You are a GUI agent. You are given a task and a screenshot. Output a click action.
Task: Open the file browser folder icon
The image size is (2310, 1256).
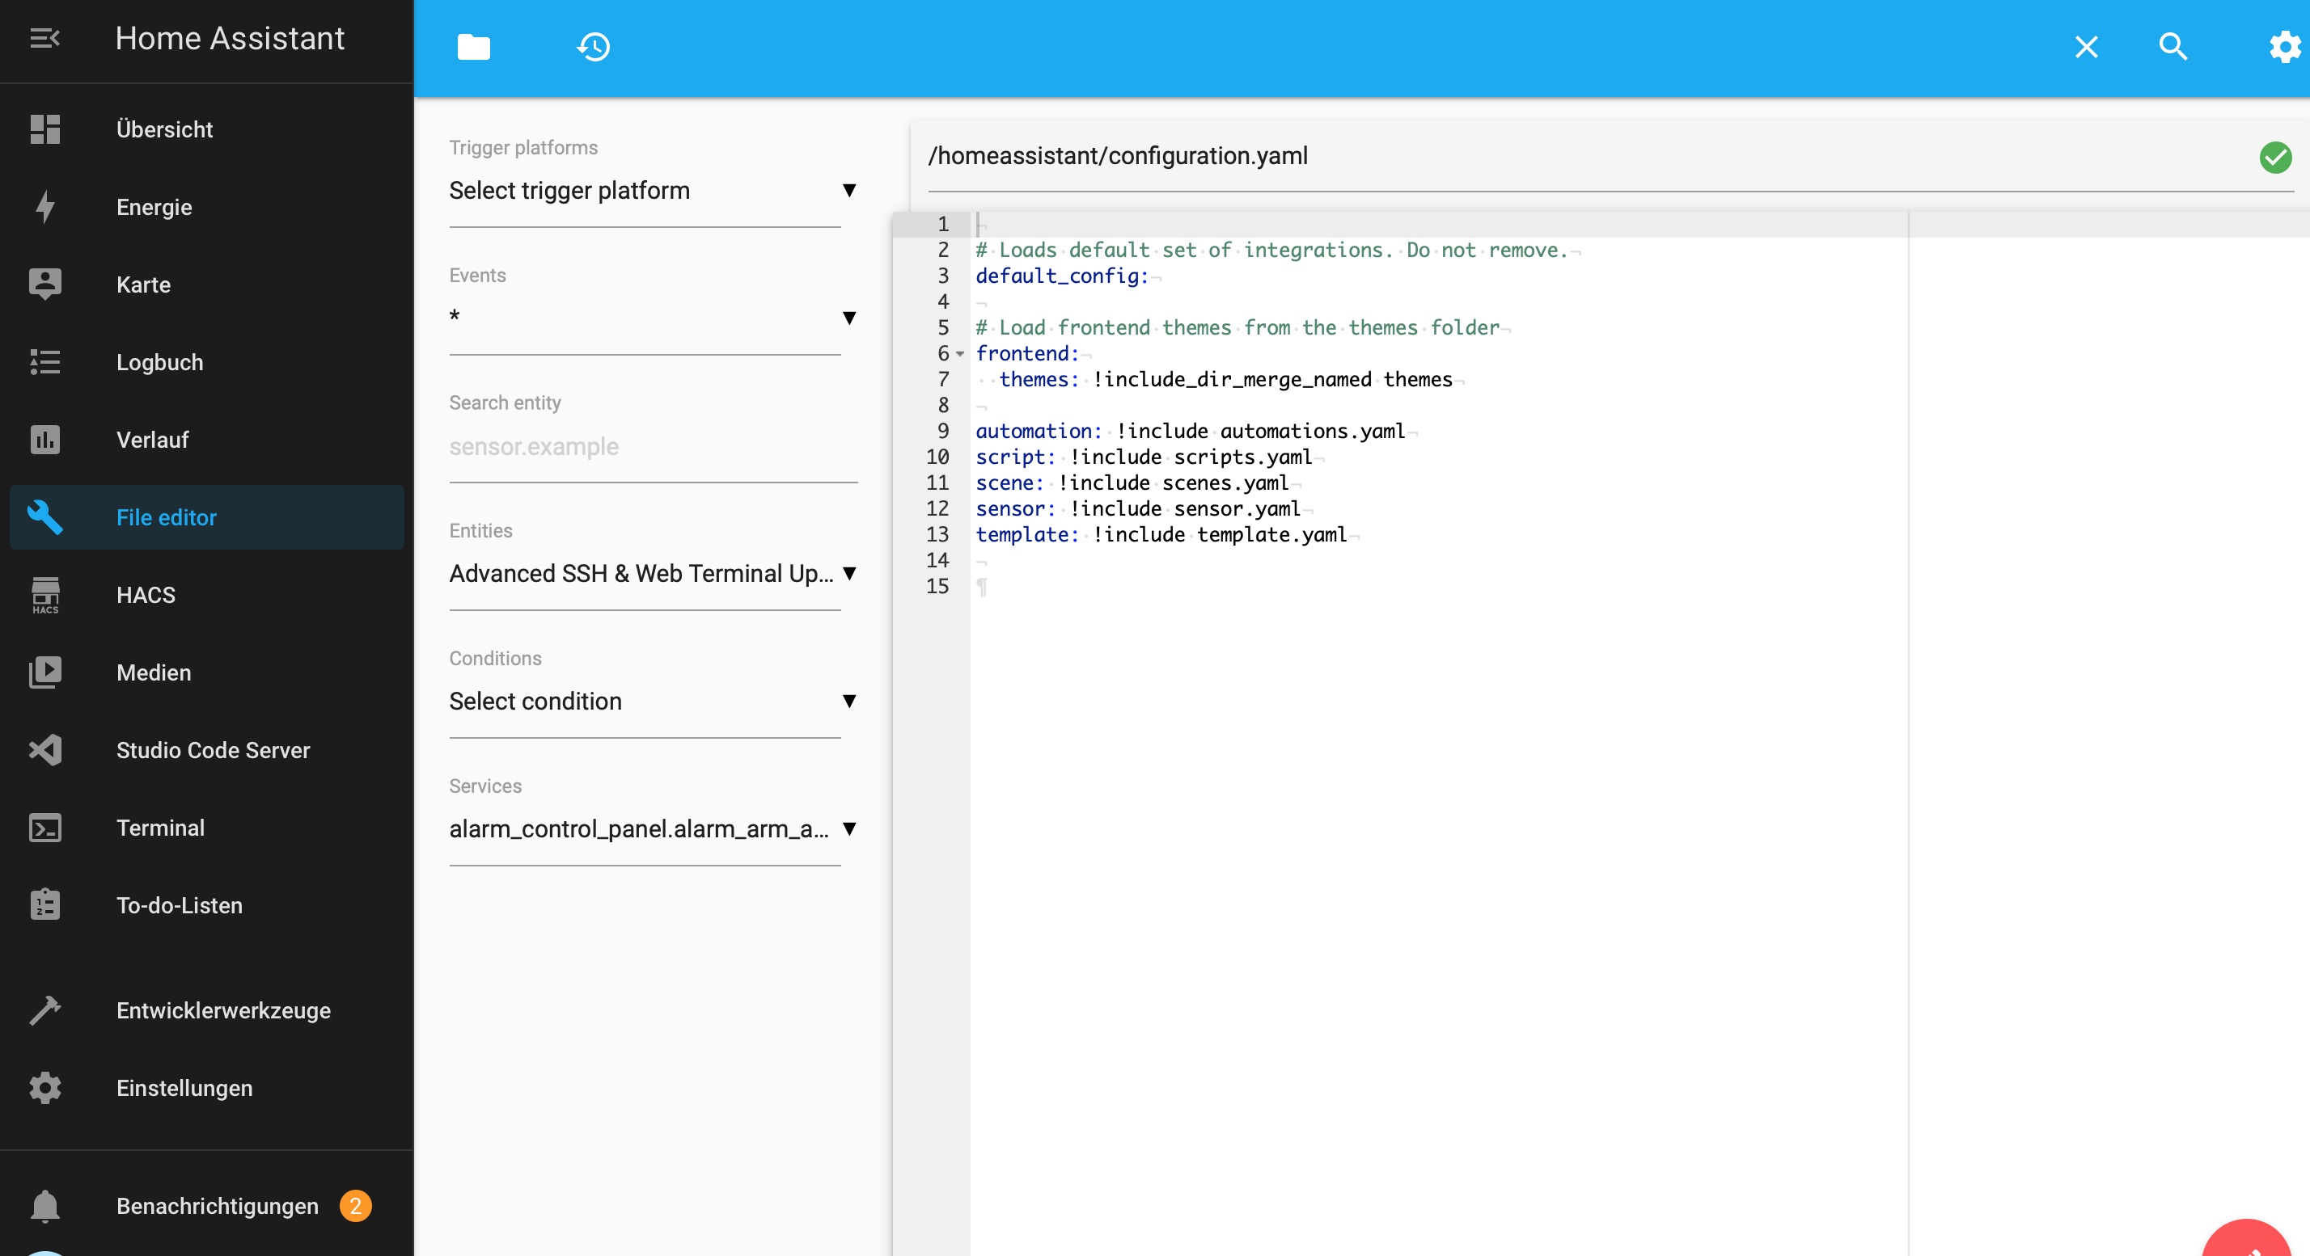473,47
